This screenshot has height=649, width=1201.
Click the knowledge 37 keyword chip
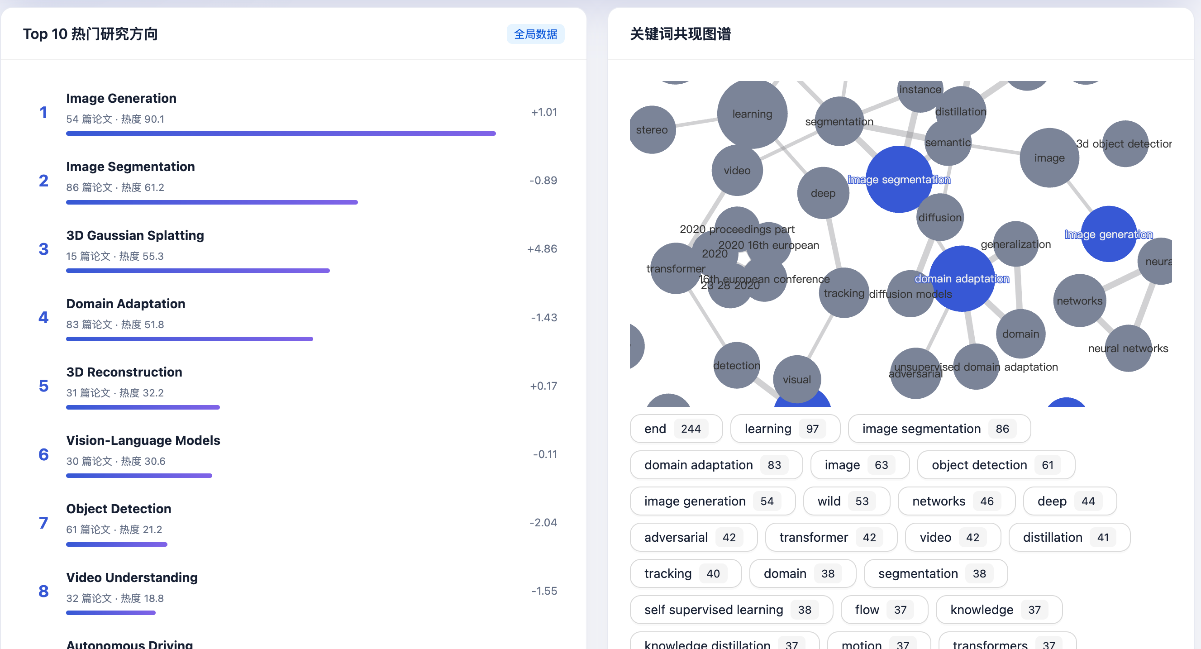(x=999, y=610)
